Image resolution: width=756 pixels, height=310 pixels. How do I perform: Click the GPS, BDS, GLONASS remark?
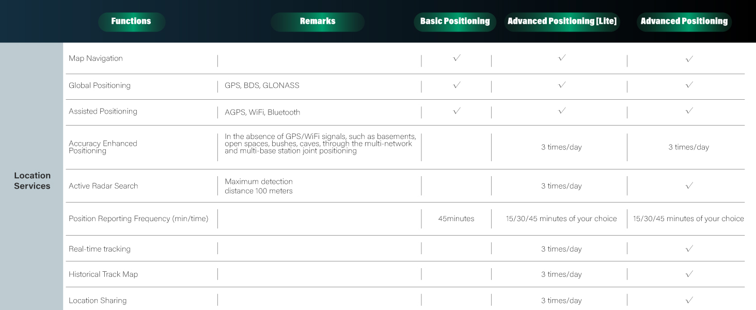[x=262, y=85]
